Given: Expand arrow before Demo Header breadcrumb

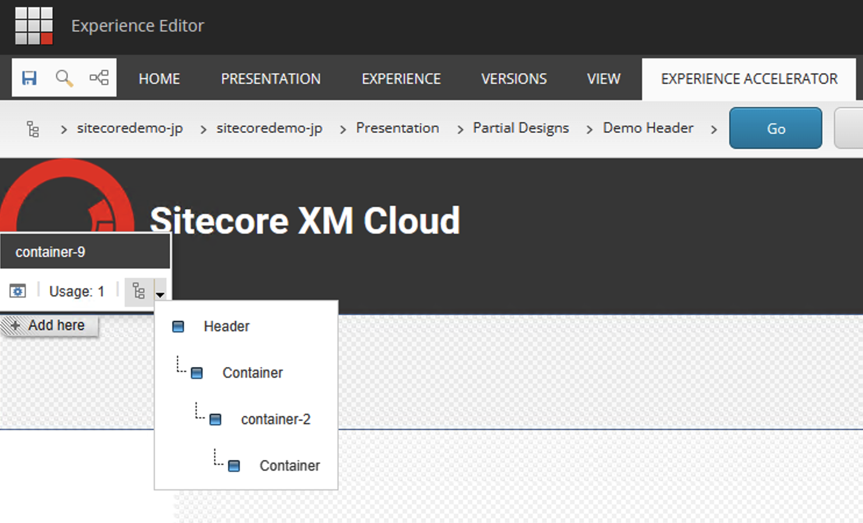Looking at the screenshot, I should pos(589,129).
